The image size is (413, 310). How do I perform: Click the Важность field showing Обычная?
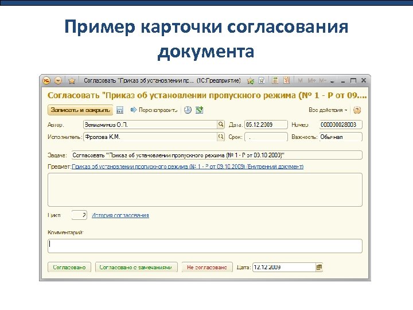341,137
